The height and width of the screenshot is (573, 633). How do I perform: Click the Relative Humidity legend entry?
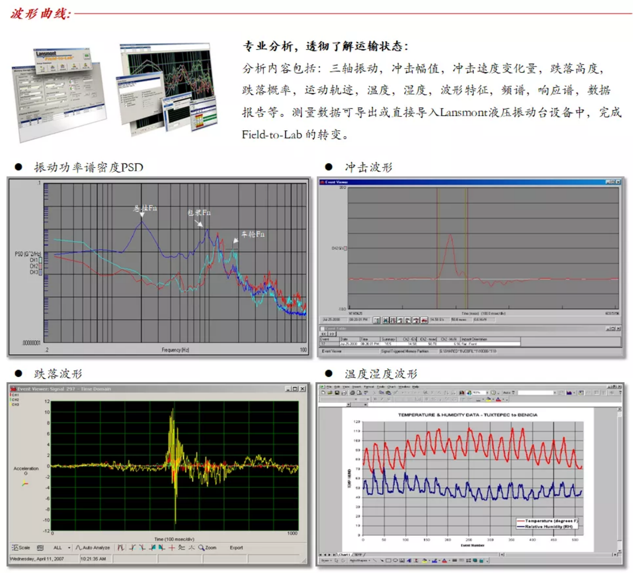544,527
